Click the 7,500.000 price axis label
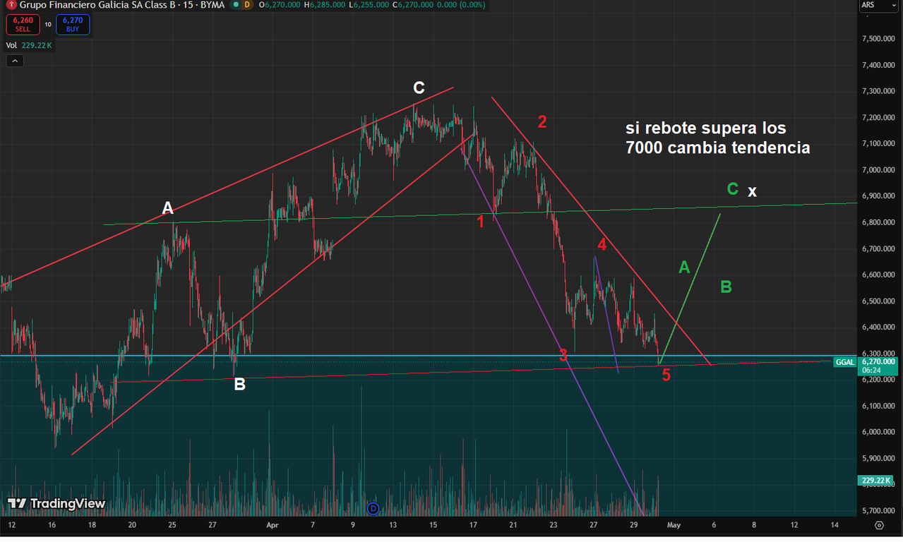The width and height of the screenshot is (903, 554). (878, 39)
